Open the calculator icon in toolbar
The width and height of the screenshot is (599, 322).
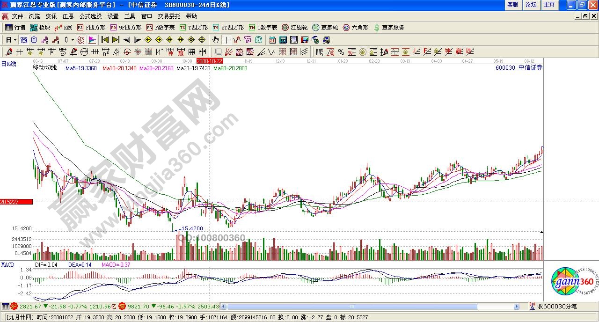coord(284,40)
